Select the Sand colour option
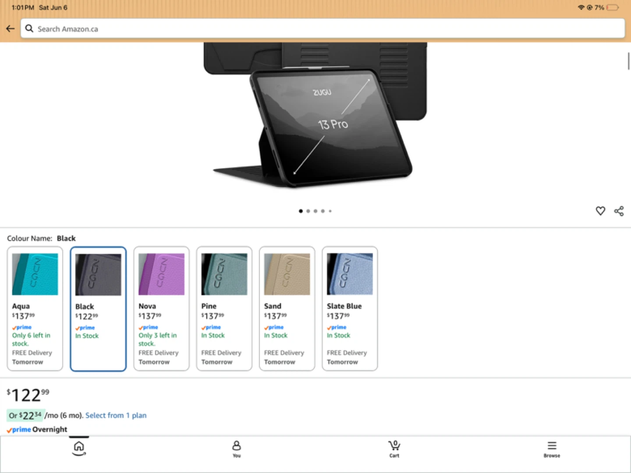The width and height of the screenshot is (631, 473). click(287, 309)
